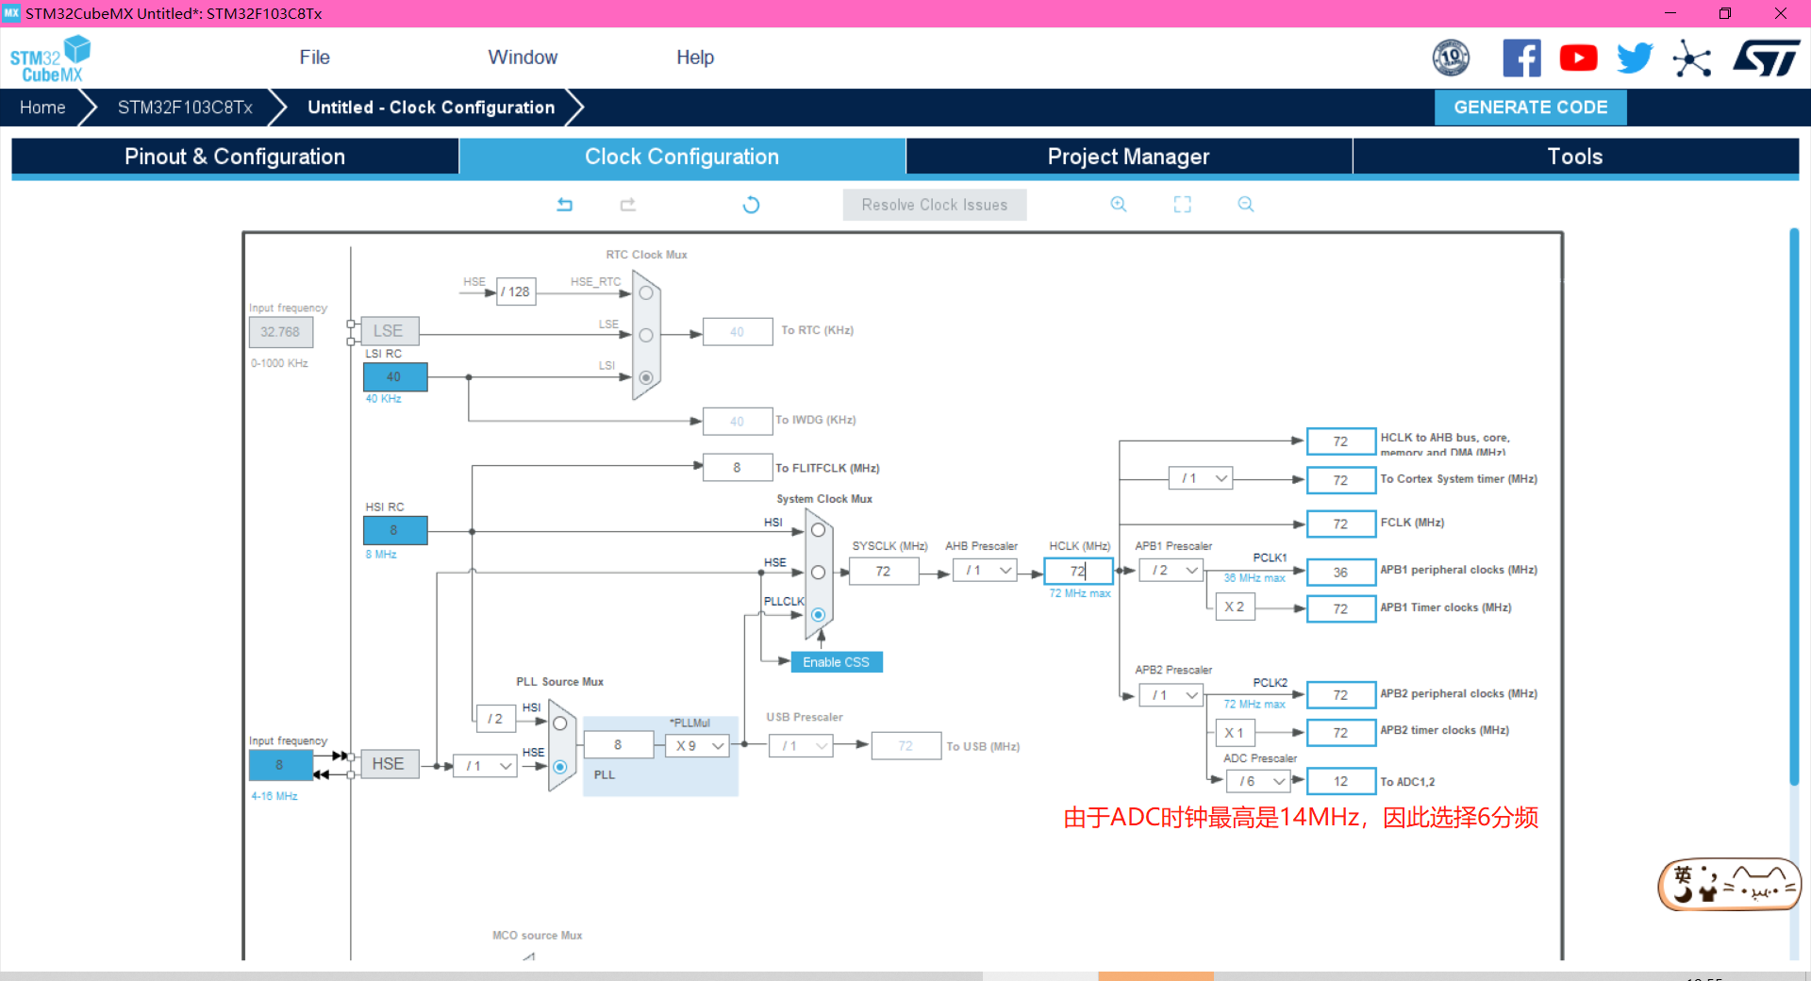Select HSE in the System Clock Mux
1811x981 pixels.
(818, 573)
